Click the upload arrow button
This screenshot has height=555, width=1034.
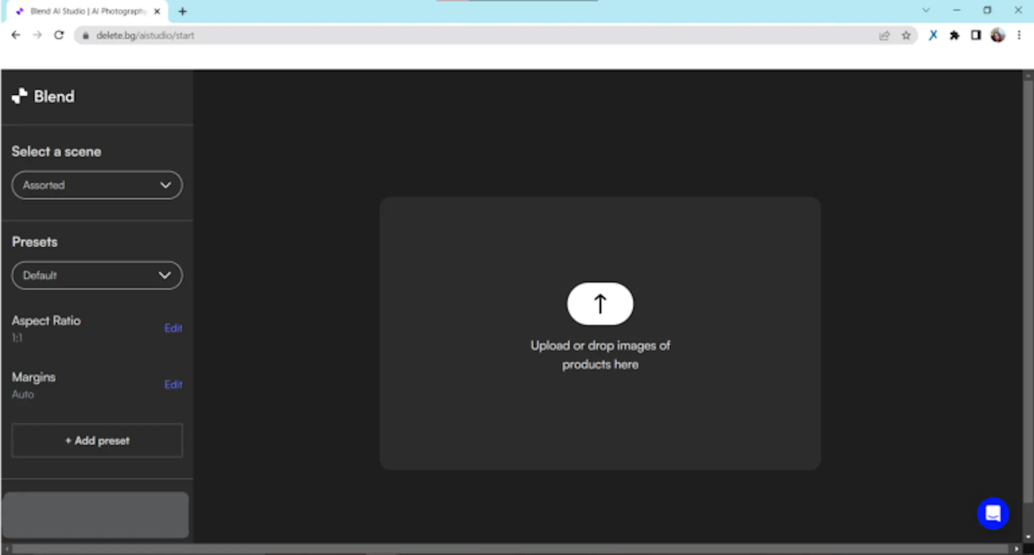coord(600,304)
